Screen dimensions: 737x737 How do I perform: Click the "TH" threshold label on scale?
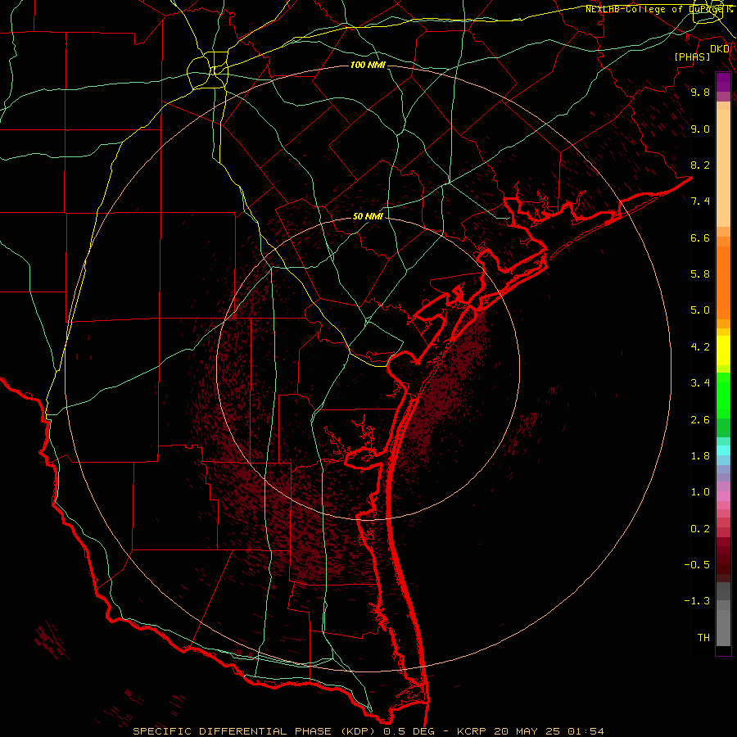tap(703, 638)
